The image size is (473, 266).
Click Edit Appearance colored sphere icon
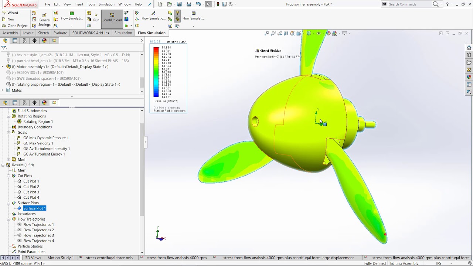pyautogui.click(x=328, y=33)
